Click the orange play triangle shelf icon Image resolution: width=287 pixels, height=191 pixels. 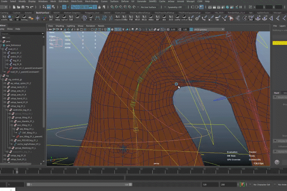coord(231,18)
